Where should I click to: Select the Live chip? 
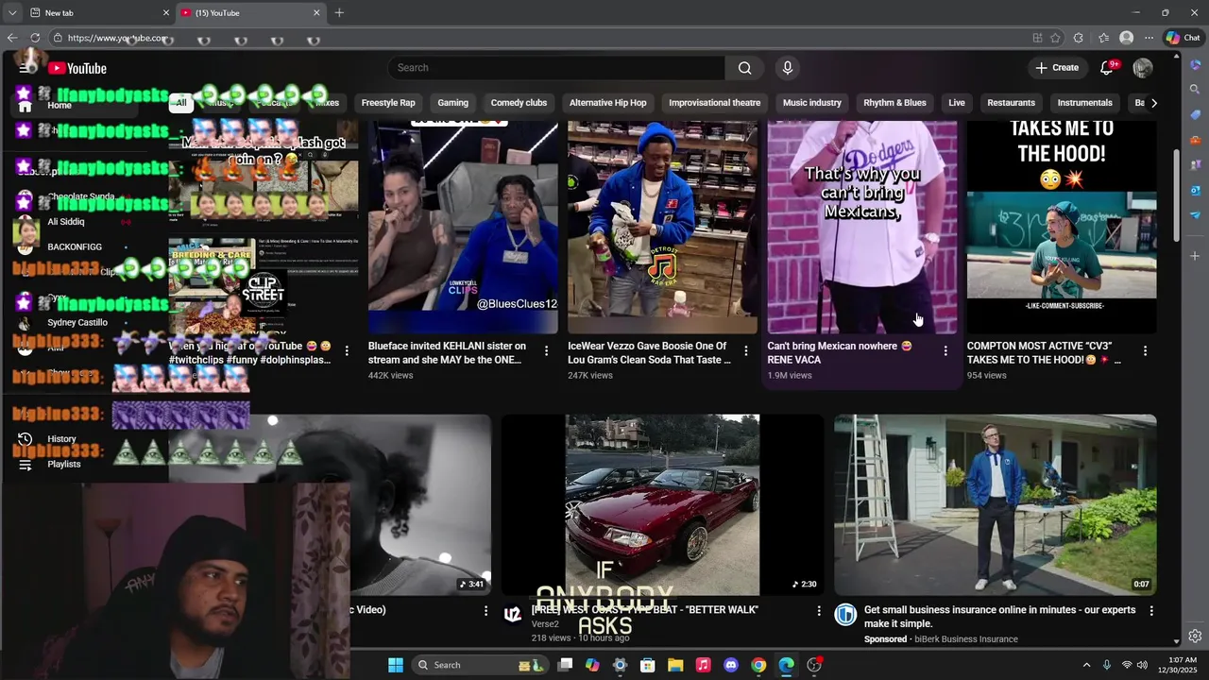[x=957, y=103]
